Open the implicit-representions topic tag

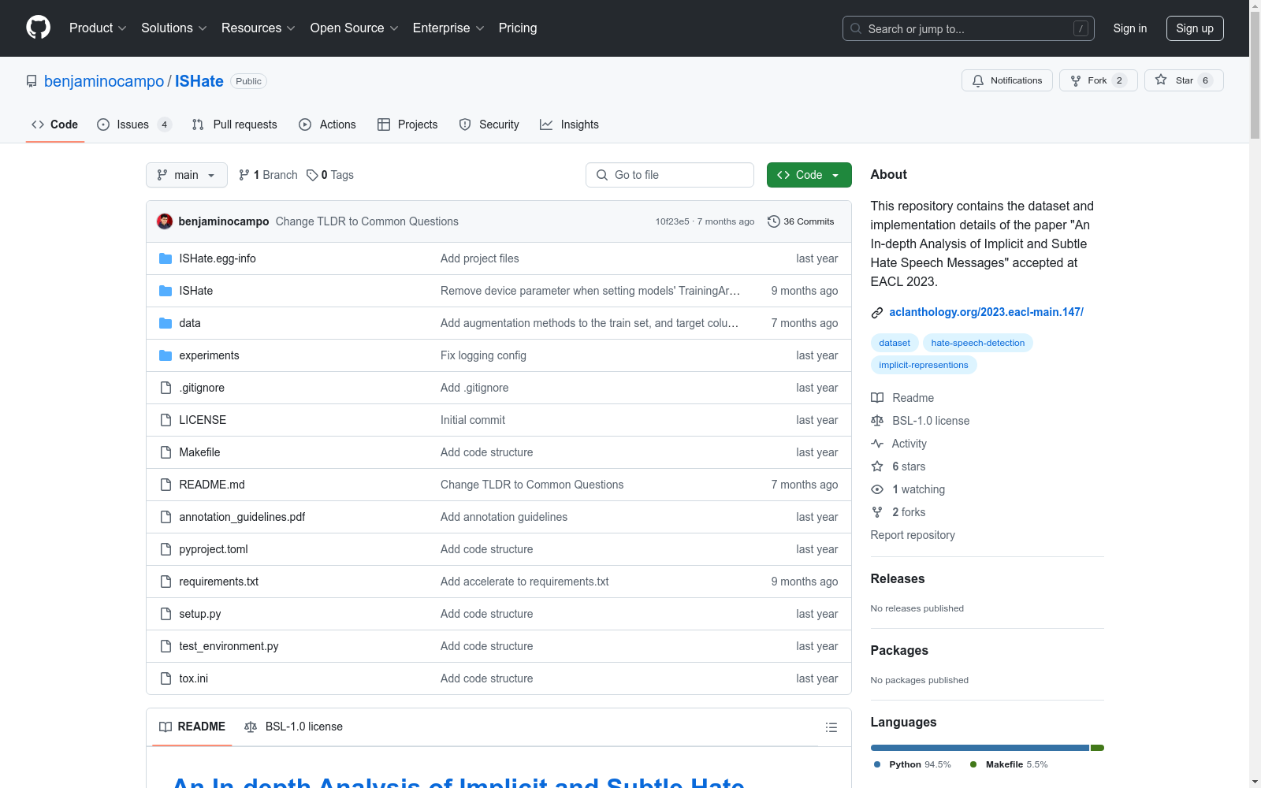pyautogui.click(x=924, y=365)
